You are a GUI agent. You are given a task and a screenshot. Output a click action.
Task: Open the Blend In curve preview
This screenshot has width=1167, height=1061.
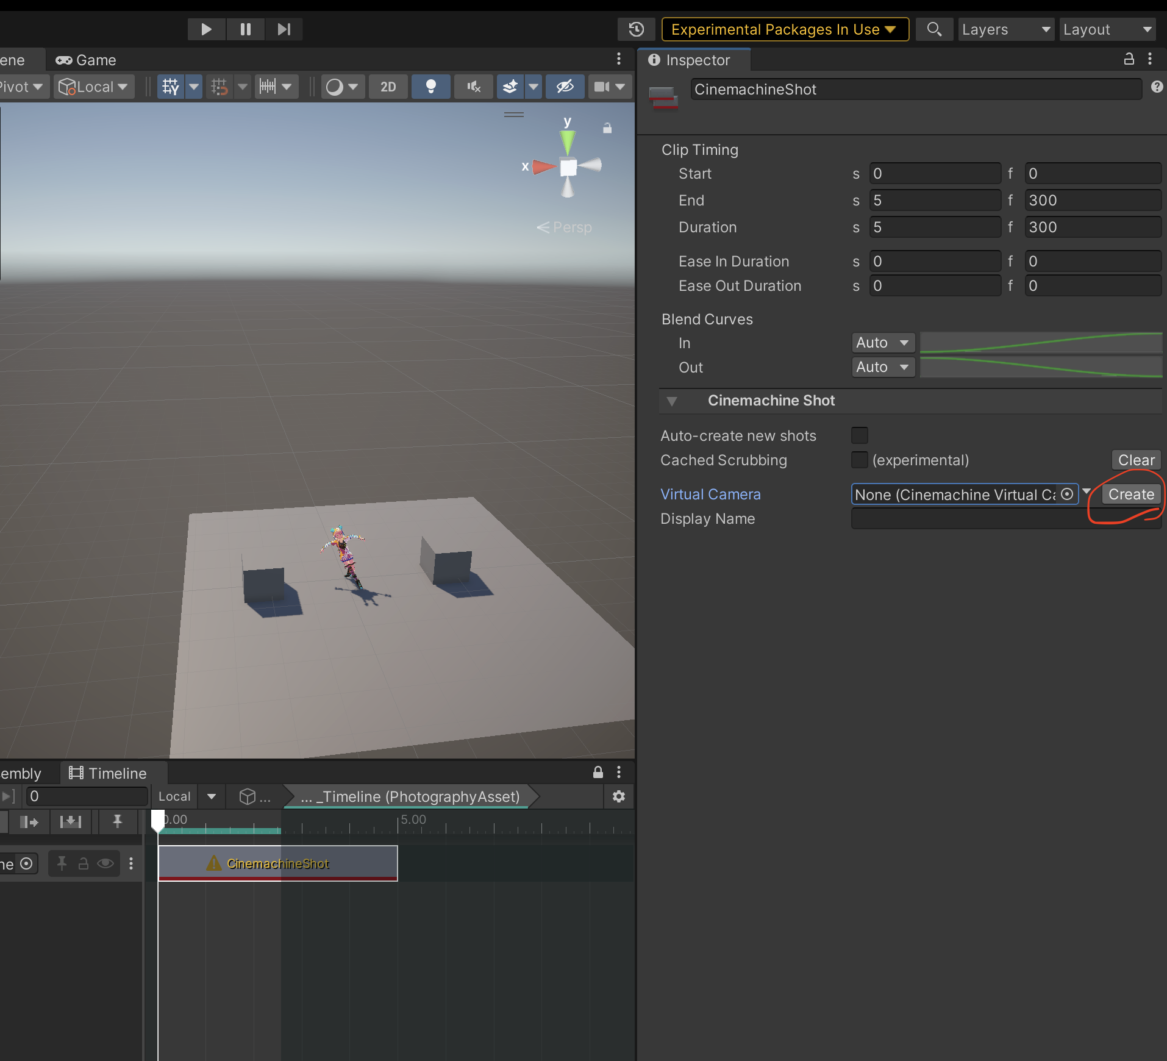[x=1041, y=343]
